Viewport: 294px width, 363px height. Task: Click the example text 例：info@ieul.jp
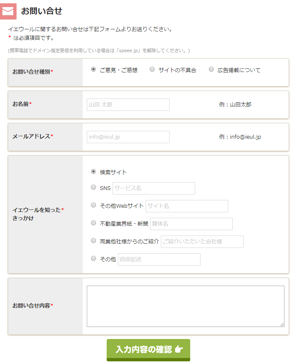(x=240, y=137)
